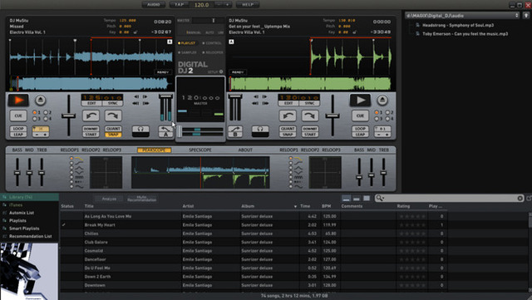Viewport: 532px width, 300px height.
Task: Open the HELP button at top
Action: 248,4
